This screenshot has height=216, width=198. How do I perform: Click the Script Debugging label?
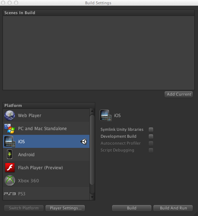pyautogui.click(x=117, y=150)
